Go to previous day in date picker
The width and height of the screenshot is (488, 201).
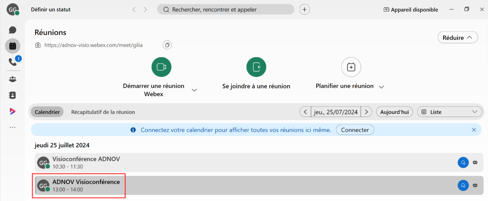[305, 112]
